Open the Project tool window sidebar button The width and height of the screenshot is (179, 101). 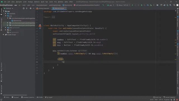(x=1, y=12)
